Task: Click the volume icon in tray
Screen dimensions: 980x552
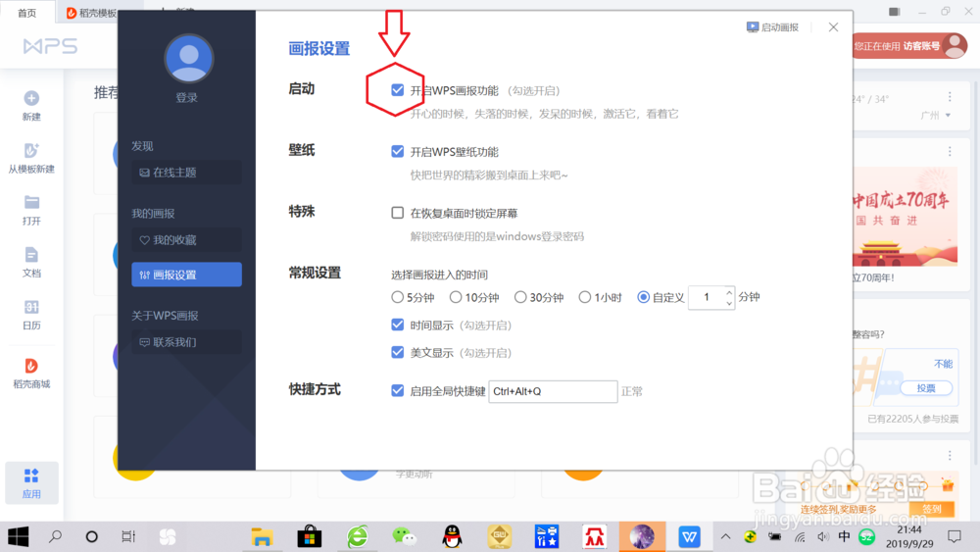Action: 822,537
